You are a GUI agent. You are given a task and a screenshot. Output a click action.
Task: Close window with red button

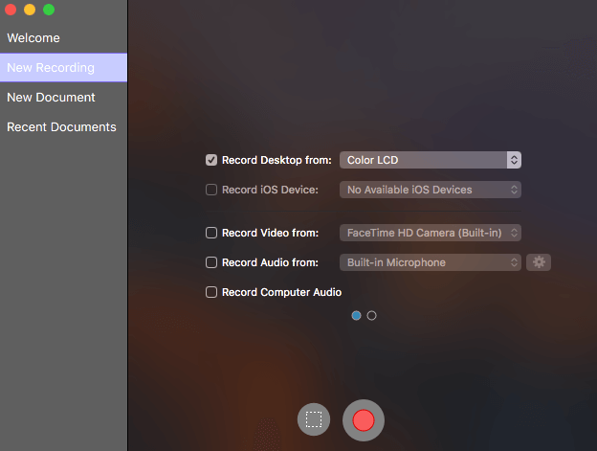(x=11, y=10)
